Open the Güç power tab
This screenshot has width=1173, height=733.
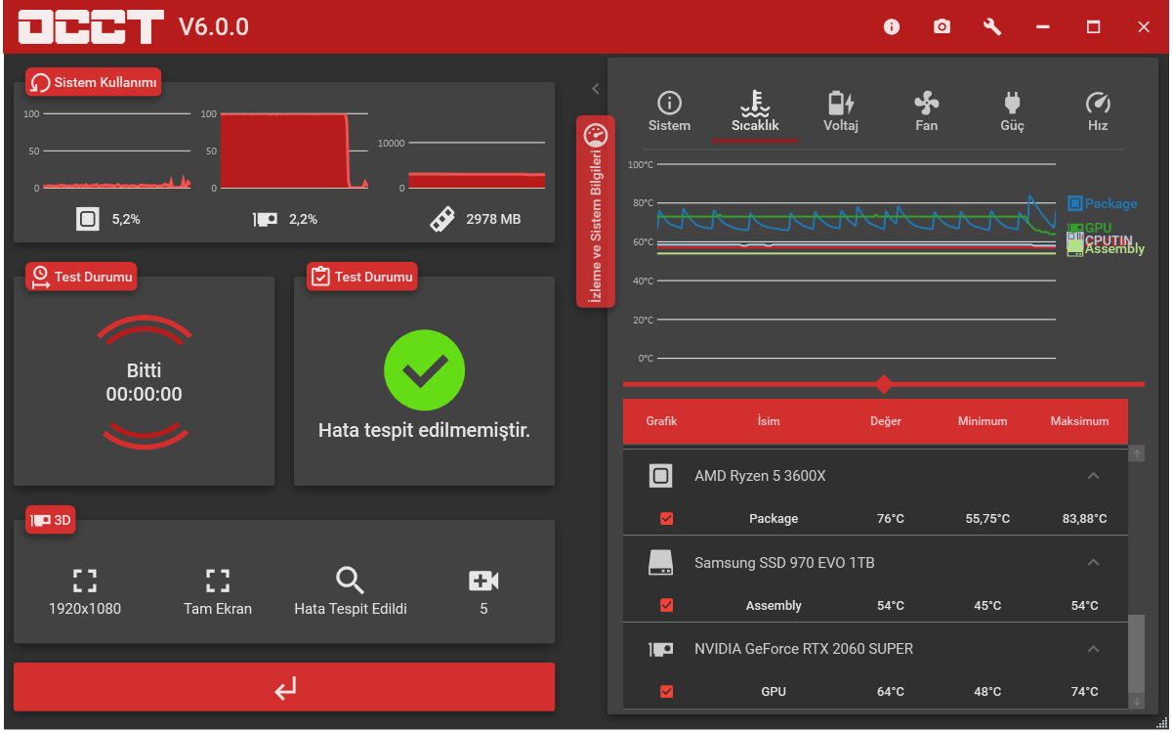pos(1012,112)
